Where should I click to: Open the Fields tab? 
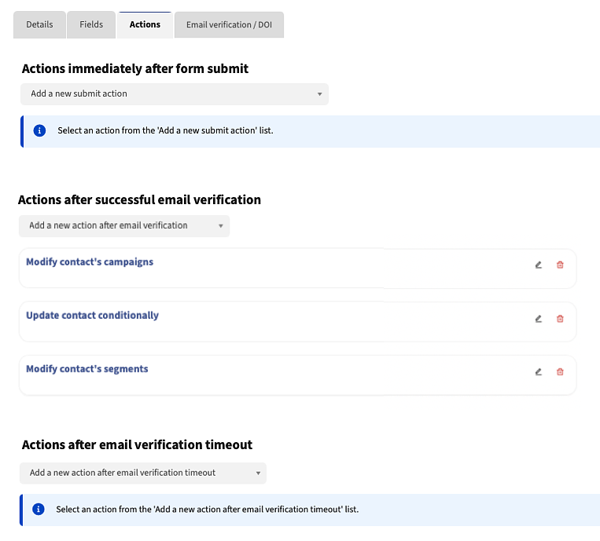(91, 25)
